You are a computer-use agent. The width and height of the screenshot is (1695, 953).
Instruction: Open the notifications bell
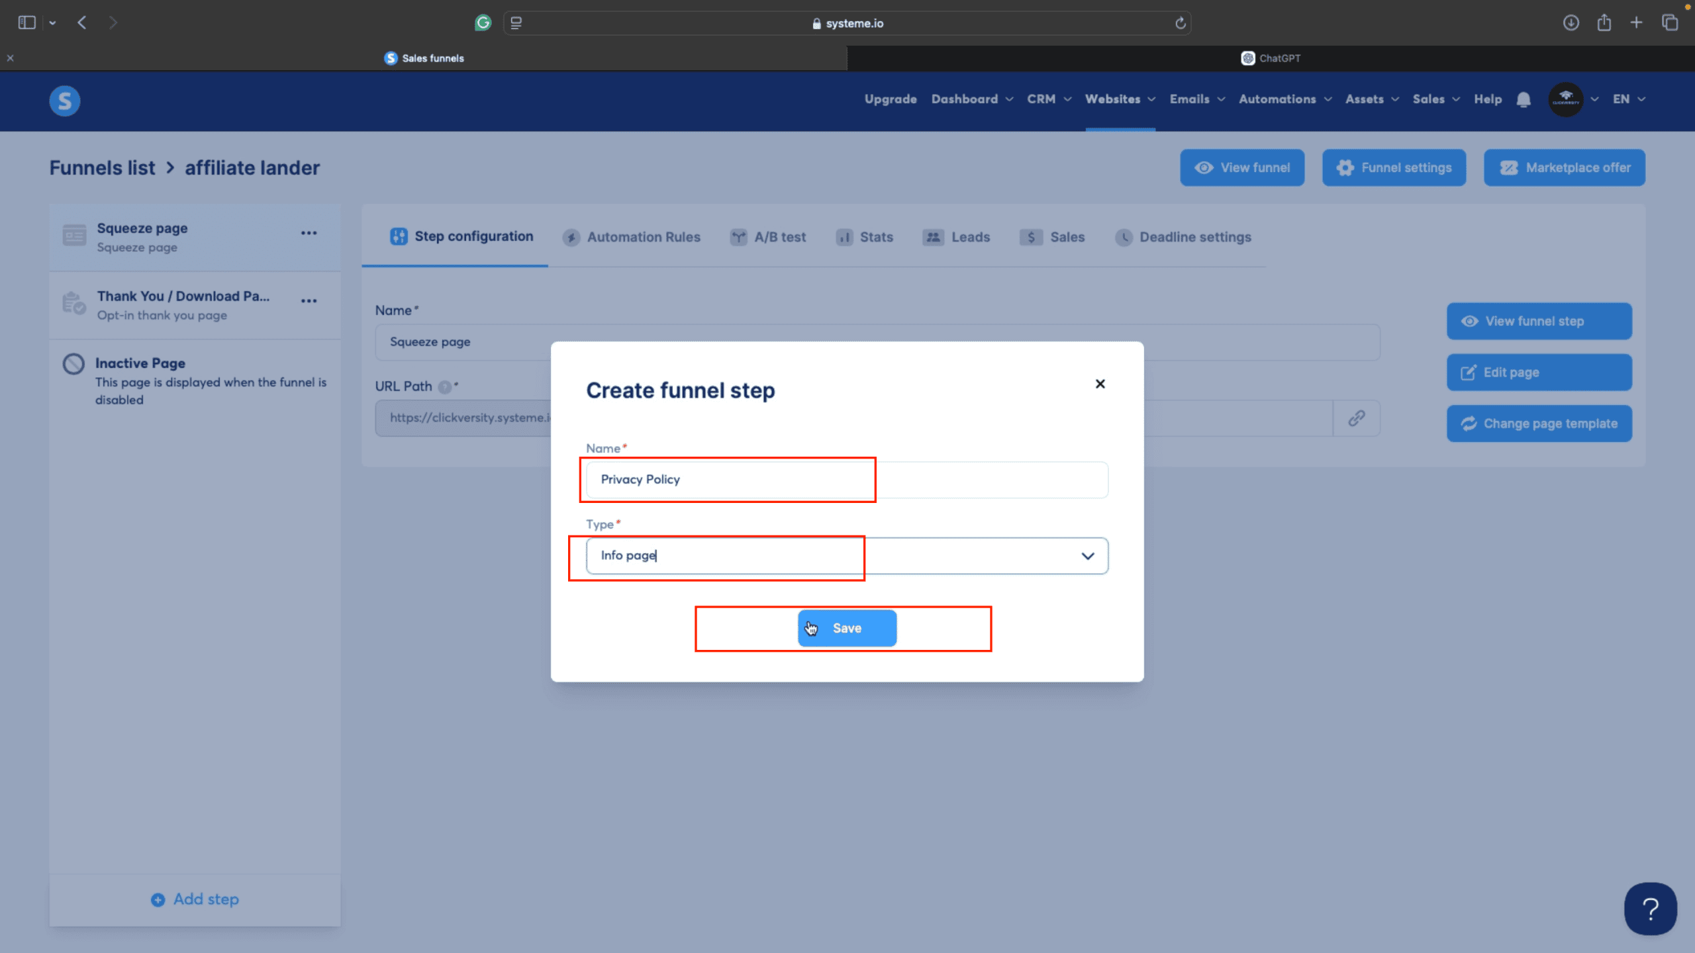pos(1524,99)
